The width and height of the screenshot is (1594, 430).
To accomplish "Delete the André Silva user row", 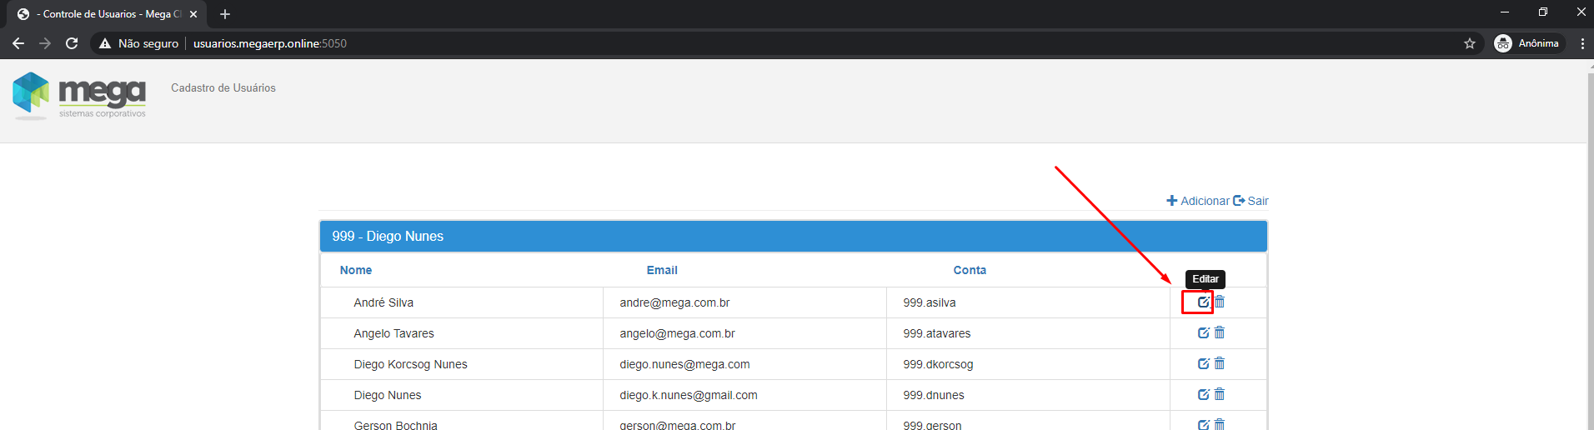I will coord(1220,302).
